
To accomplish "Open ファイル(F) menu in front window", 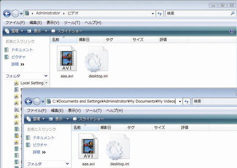I will pyautogui.click(x=36, y=111).
